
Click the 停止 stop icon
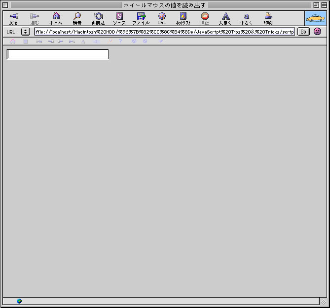pos(205,19)
